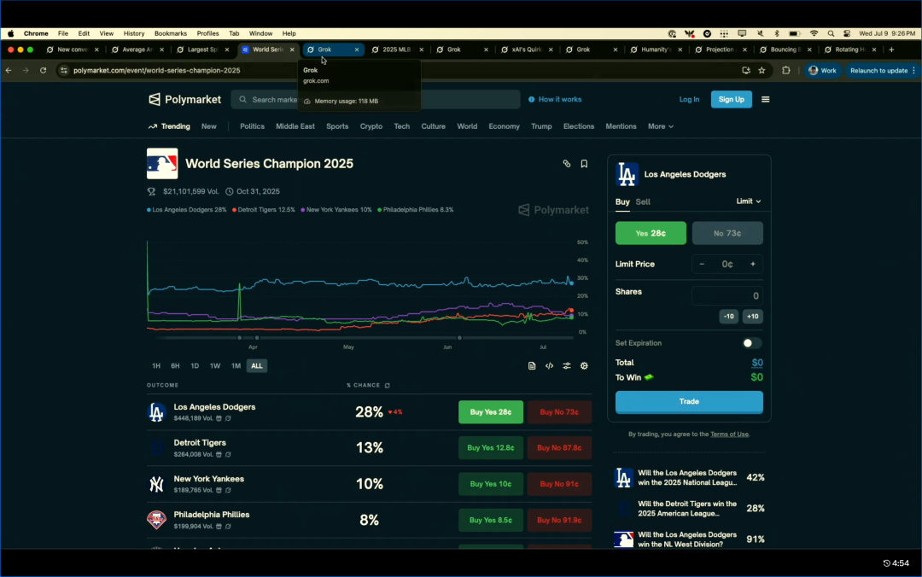Screen dimensions: 922x577
Task: Open the hamburger menu next to Sign Up
Action: tap(765, 100)
